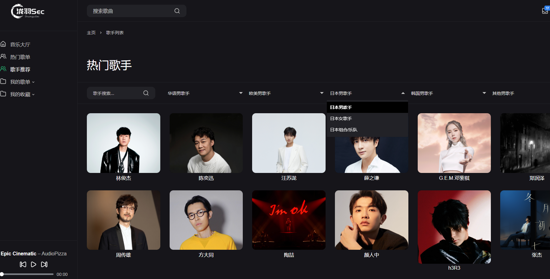The height and width of the screenshot is (279, 550).
Task: Select 日本女歌手 from dropdown list
Action: pos(341,119)
